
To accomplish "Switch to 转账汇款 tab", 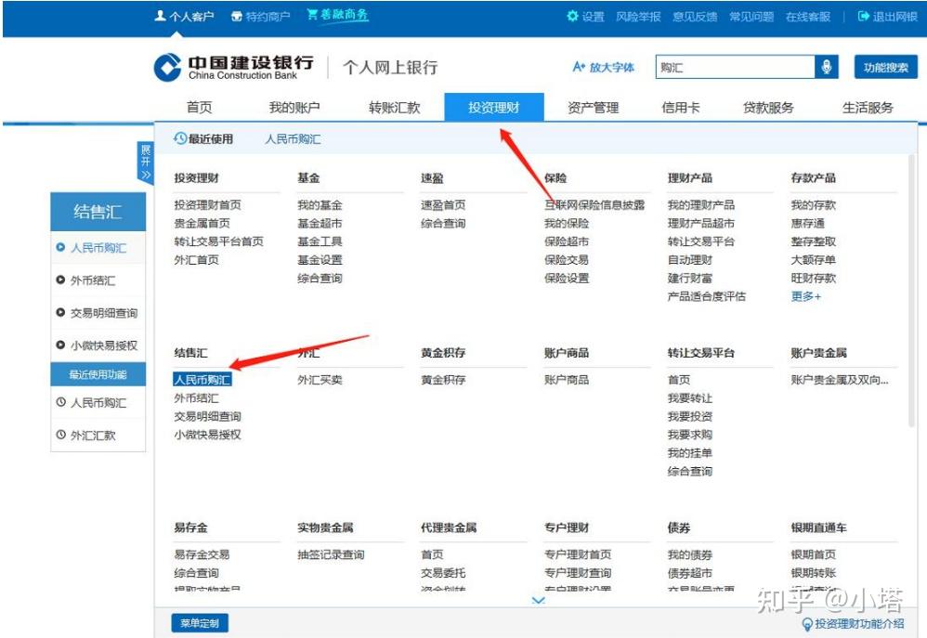I will tap(395, 107).
